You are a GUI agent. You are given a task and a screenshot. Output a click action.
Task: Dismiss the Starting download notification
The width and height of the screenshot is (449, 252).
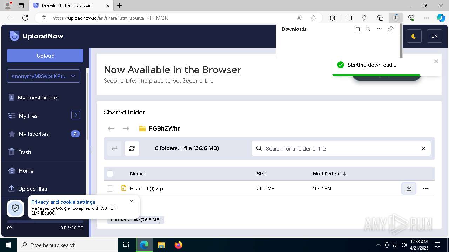tap(436, 61)
